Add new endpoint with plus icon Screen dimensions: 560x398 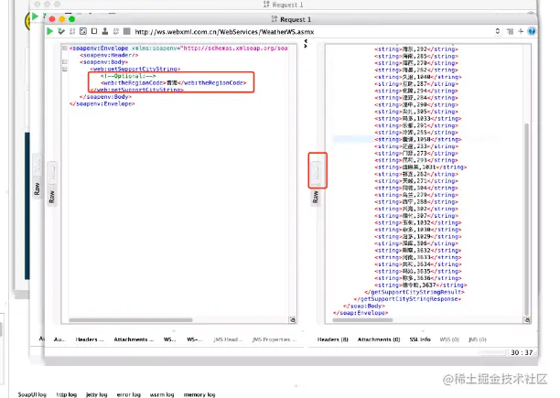click(x=521, y=31)
